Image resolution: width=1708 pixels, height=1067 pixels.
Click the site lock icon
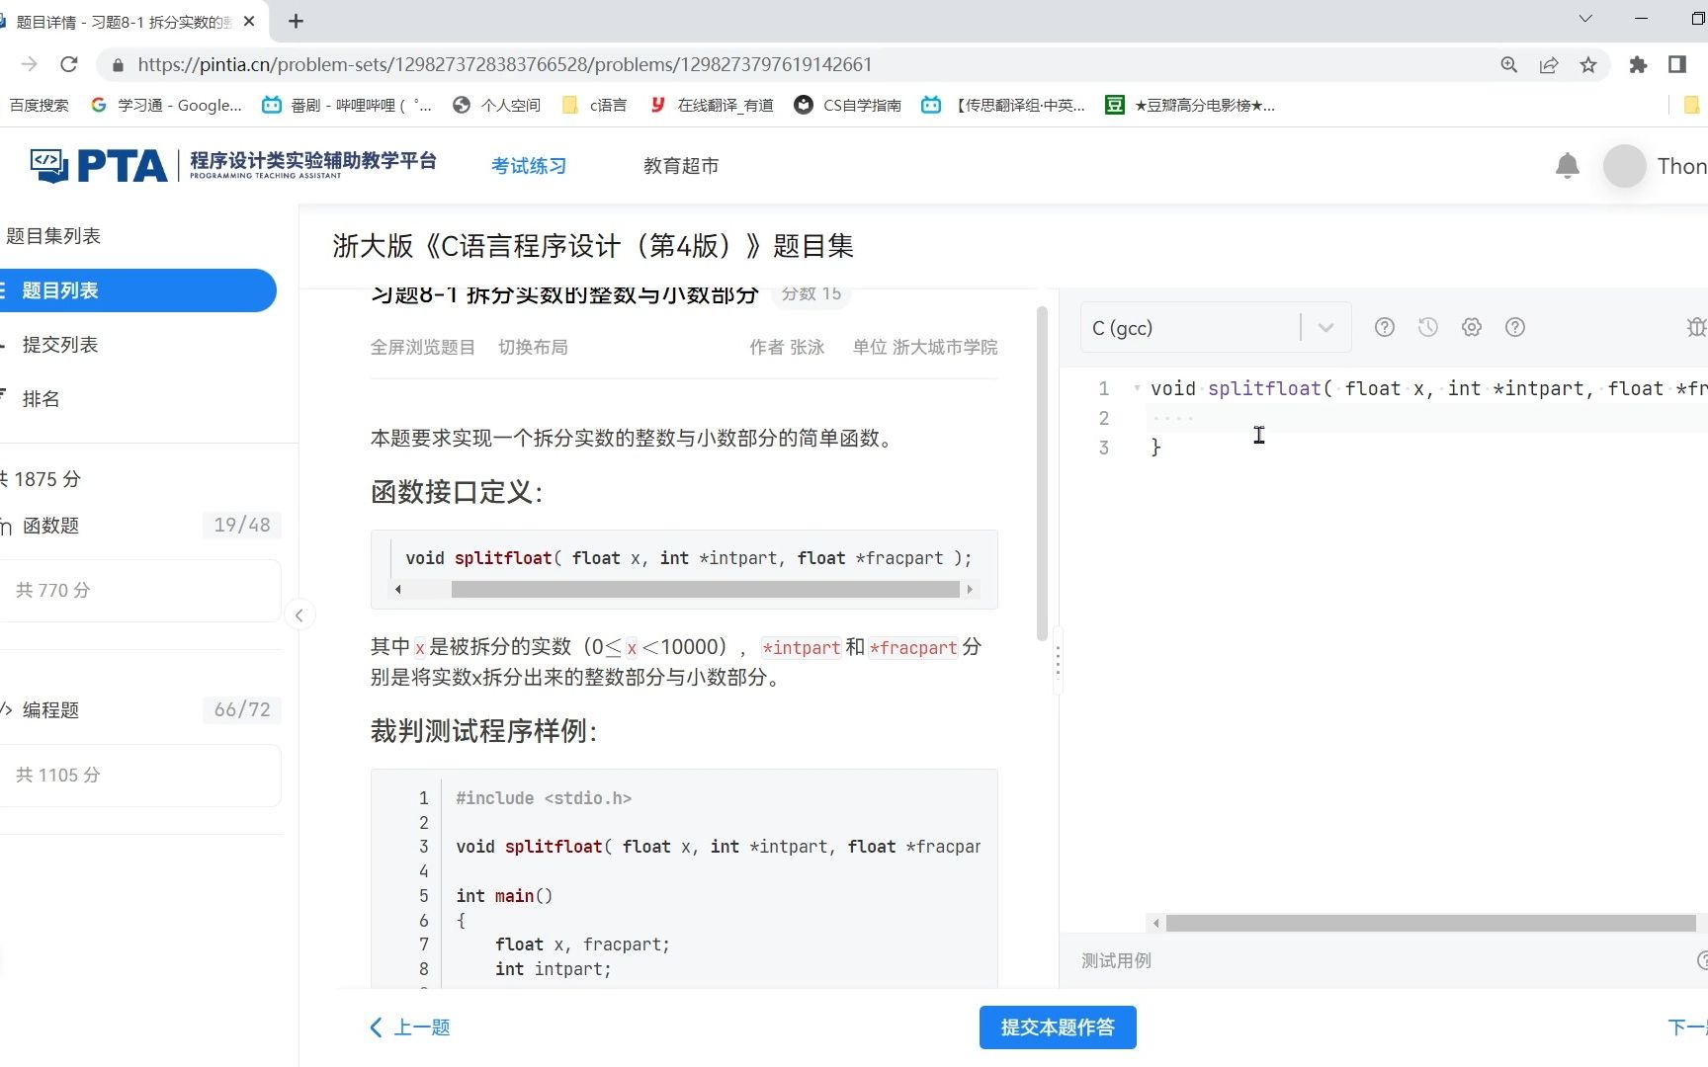coord(118,65)
